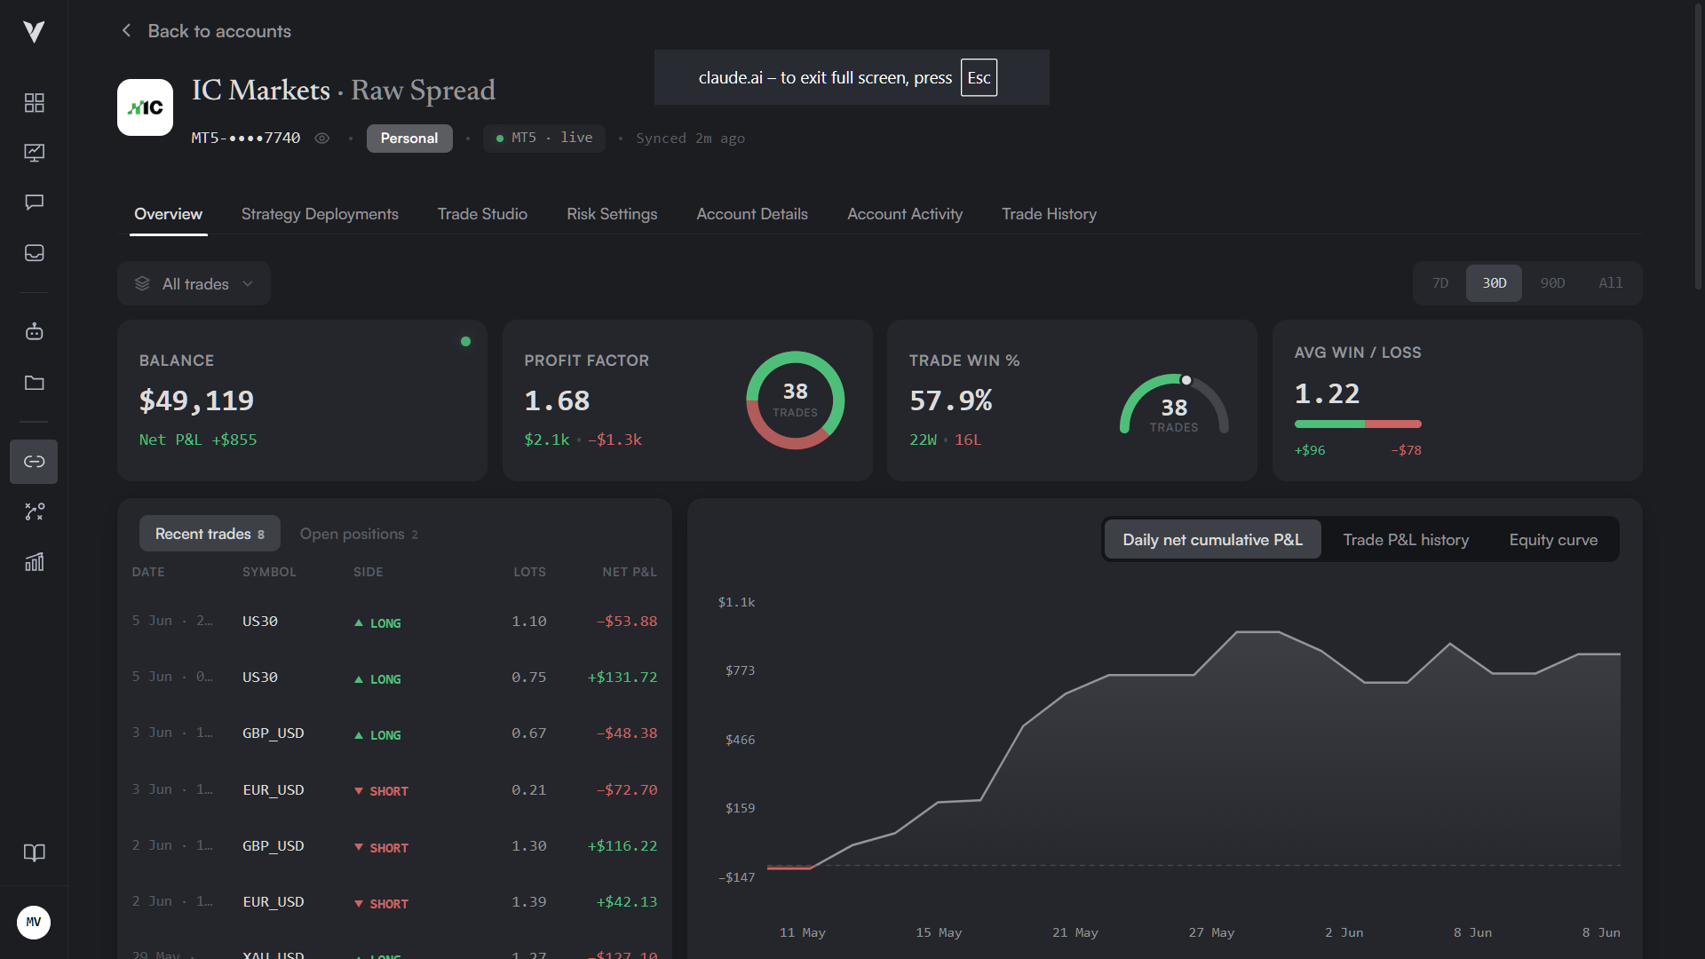Screen dimensions: 1705x959
Task: Open the Strategy Deployments tab
Action: click(x=320, y=214)
